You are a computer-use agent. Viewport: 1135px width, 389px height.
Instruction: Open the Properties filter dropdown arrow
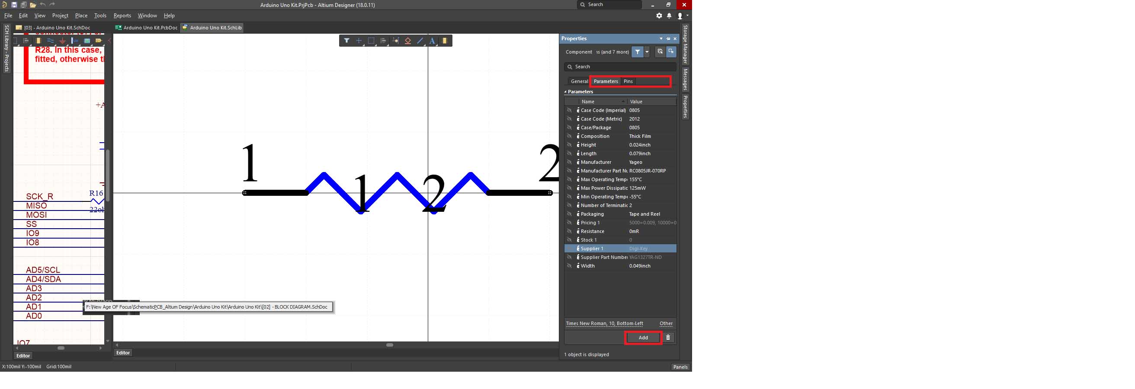647,52
